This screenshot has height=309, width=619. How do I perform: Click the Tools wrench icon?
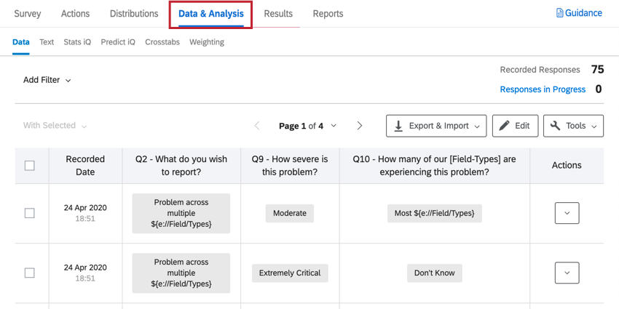click(556, 126)
